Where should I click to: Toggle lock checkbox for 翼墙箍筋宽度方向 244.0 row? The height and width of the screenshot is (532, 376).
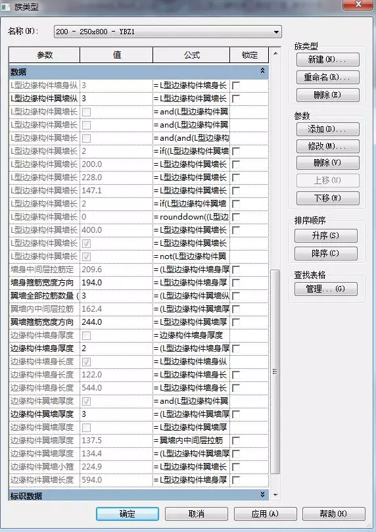pos(236,322)
